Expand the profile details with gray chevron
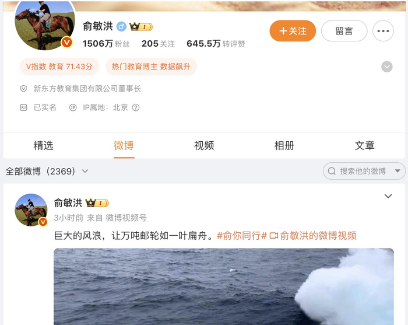This screenshot has width=408, height=325. [387, 67]
